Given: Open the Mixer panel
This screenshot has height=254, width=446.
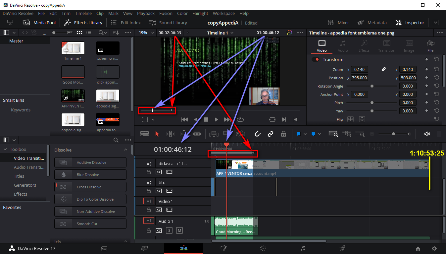Looking at the screenshot, I should tap(338, 23).
